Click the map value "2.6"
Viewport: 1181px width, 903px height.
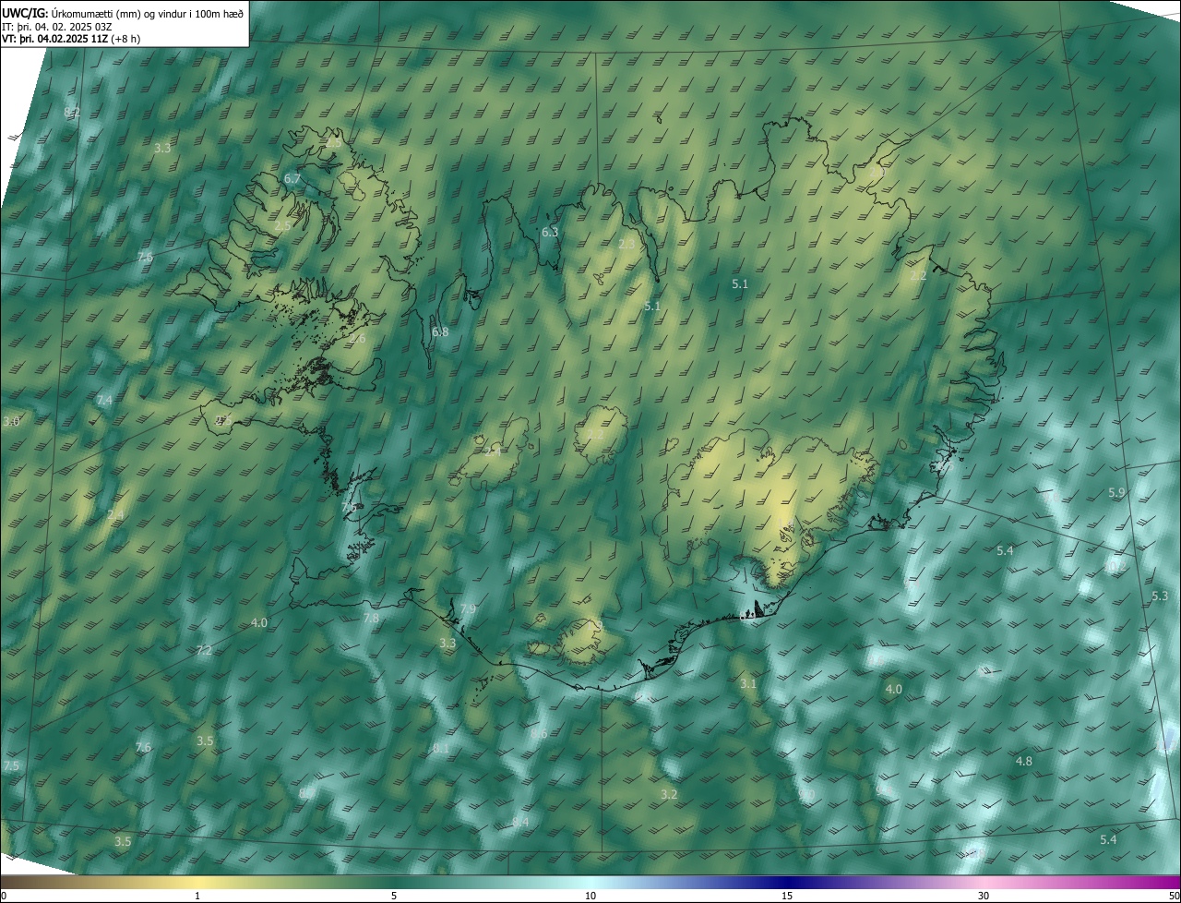358,339
